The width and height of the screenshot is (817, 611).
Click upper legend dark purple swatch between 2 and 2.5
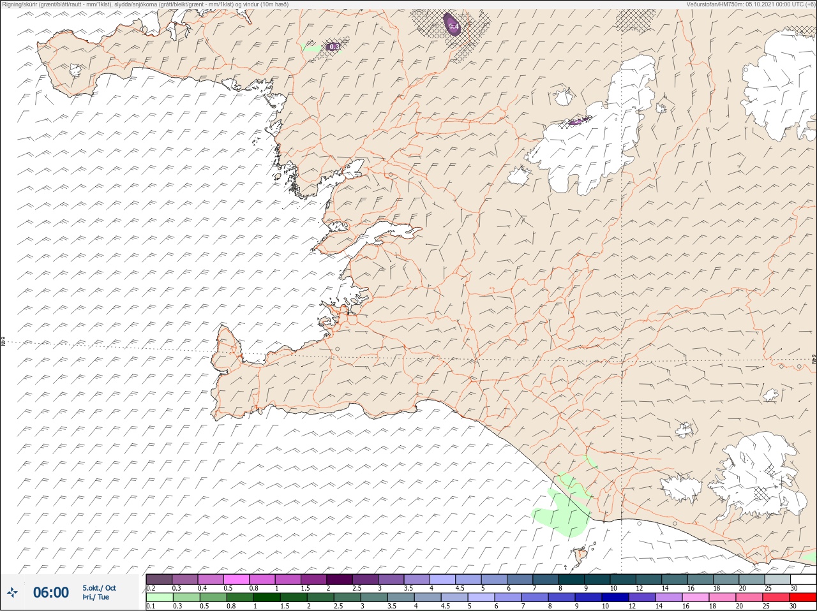pyautogui.click(x=340, y=579)
